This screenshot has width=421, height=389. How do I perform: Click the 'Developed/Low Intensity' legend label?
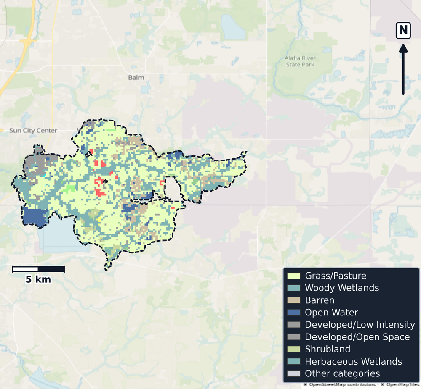pos(360,325)
